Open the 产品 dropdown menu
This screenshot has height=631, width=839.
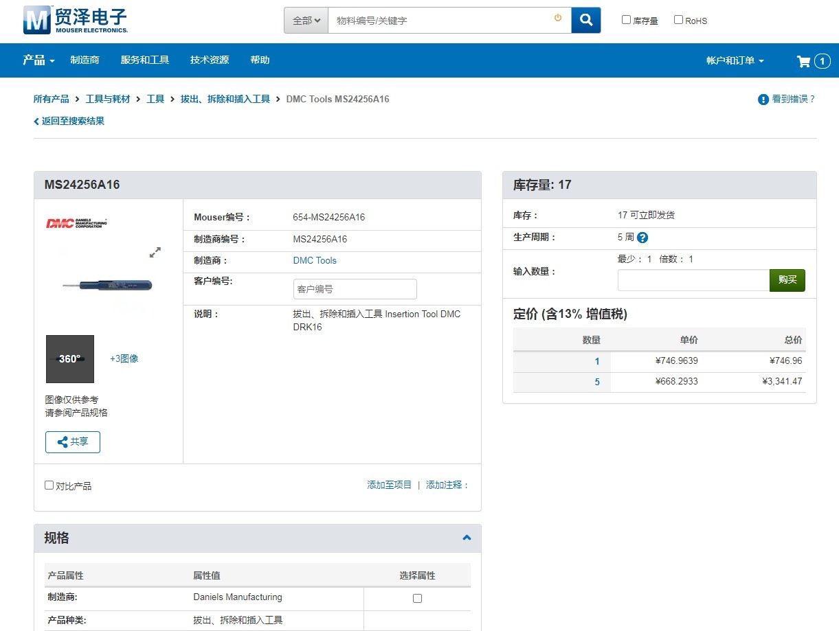[x=38, y=60]
